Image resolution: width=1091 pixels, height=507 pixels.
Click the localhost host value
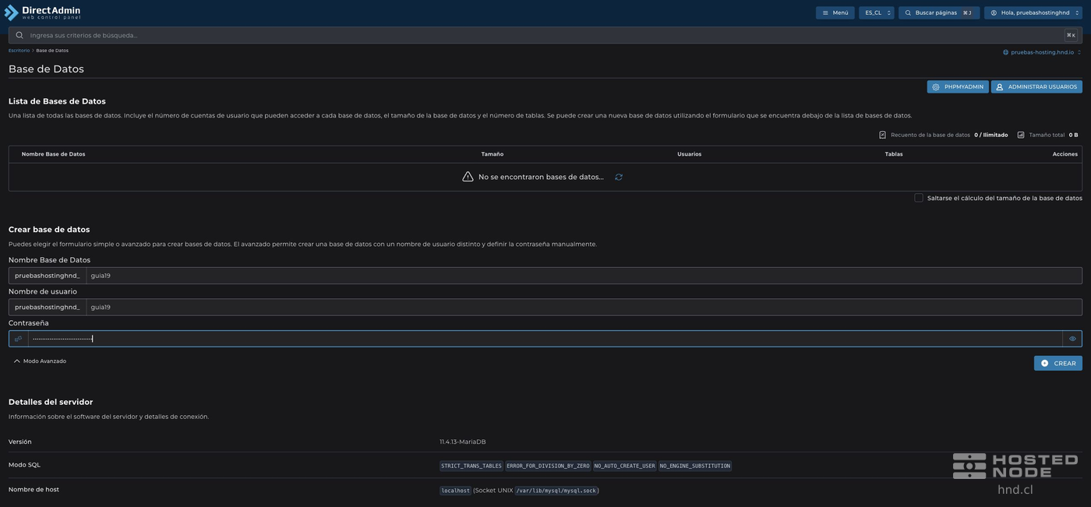tap(455, 491)
